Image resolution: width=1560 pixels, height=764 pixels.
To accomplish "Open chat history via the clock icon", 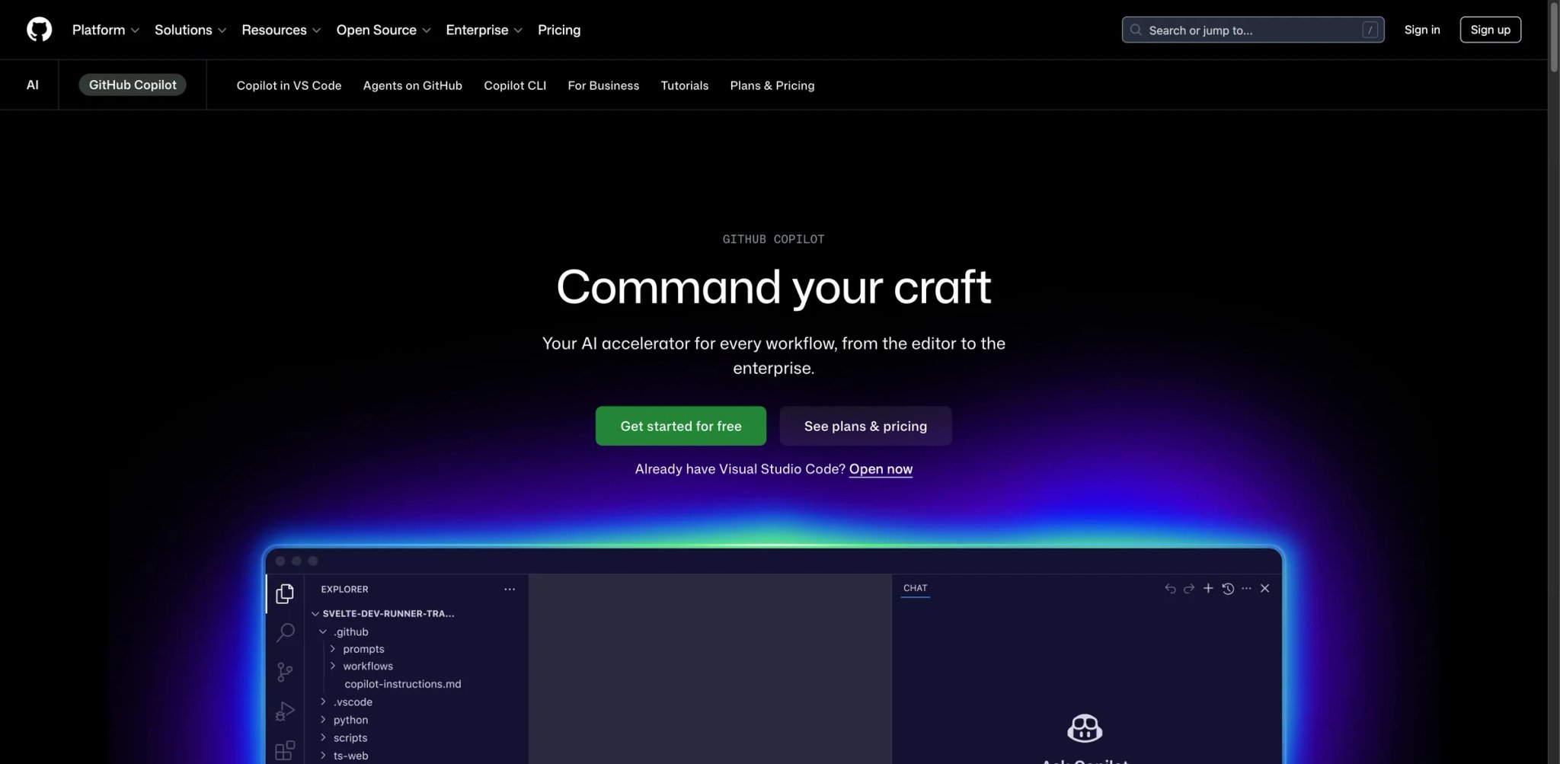I will 1228,588.
